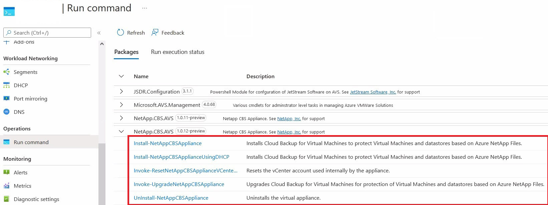Click the Refresh circular arrow icon

pyautogui.click(x=120, y=32)
